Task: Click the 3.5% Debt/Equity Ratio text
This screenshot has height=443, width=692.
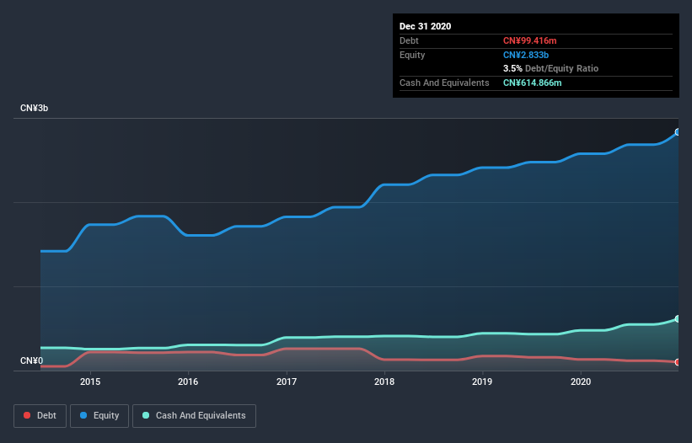Action: (550, 69)
